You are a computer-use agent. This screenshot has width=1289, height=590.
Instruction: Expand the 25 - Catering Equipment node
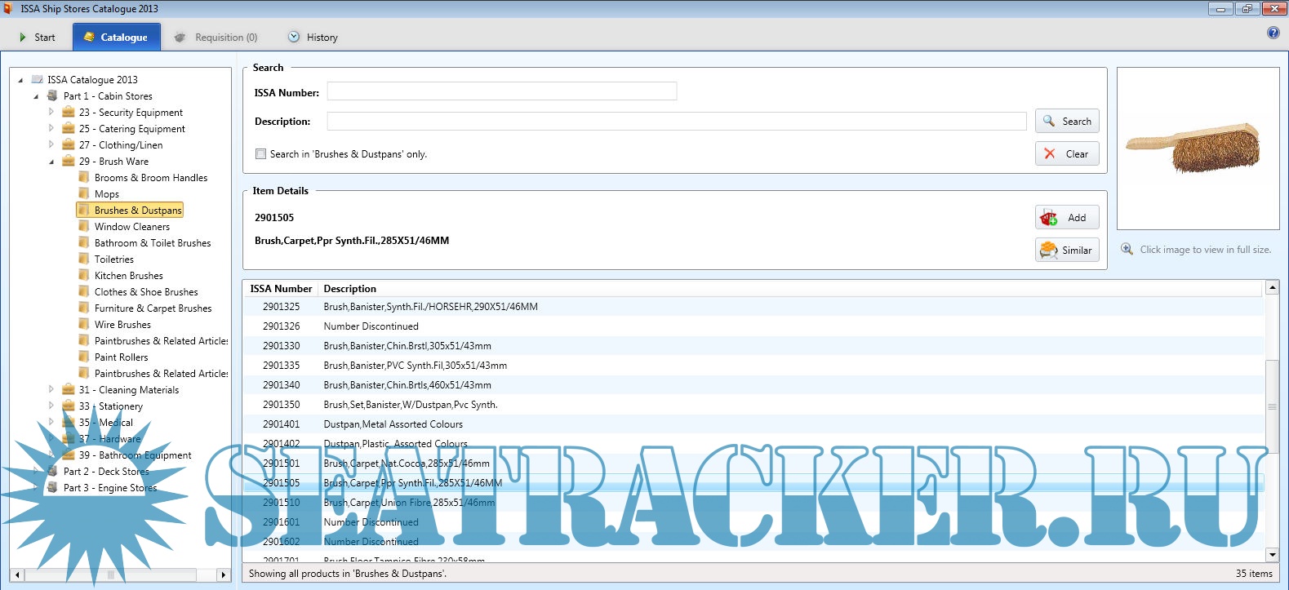tap(51, 128)
